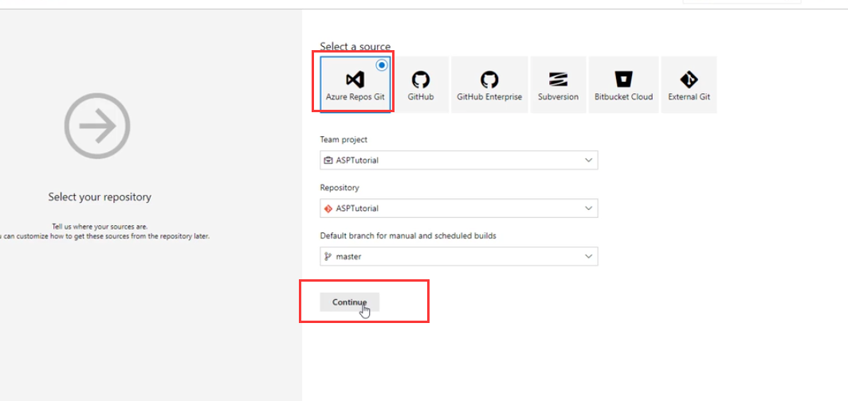Pick the Bitbucket Cloud bucket icon
Image resolution: width=848 pixels, height=401 pixels.
pyautogui.click(x=623, y=80)
